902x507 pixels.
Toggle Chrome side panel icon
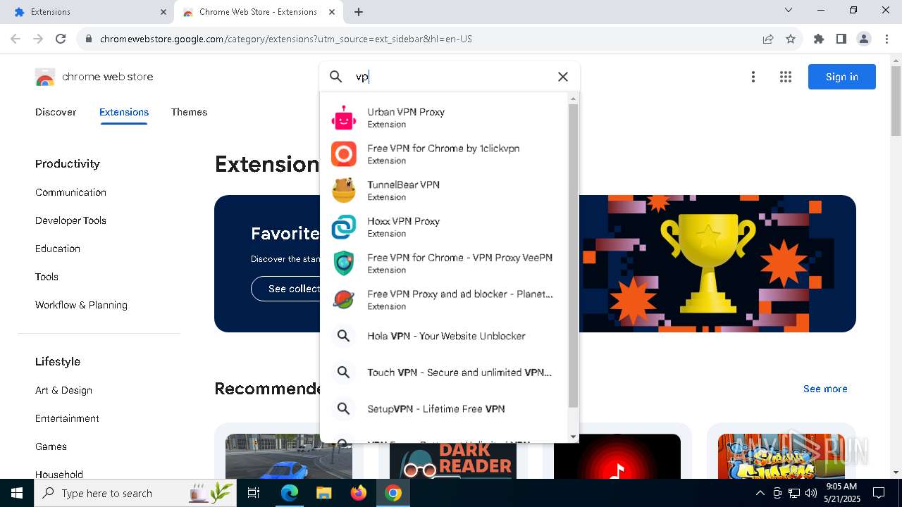(841, 39)
